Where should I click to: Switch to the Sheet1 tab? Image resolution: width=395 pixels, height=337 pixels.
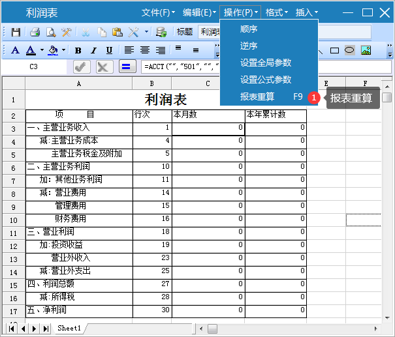point(69,328)
